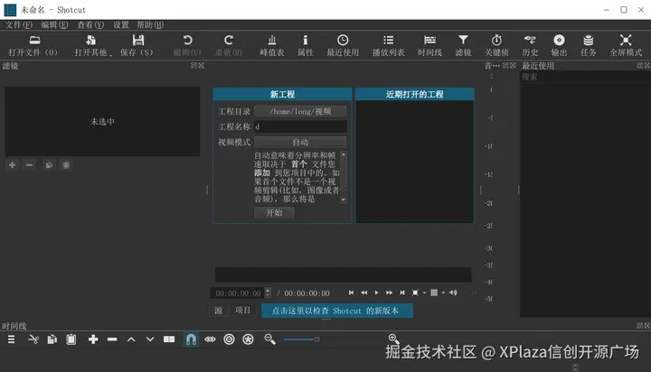Lift clip with timeline up-chevron icon

coord(131,339)
